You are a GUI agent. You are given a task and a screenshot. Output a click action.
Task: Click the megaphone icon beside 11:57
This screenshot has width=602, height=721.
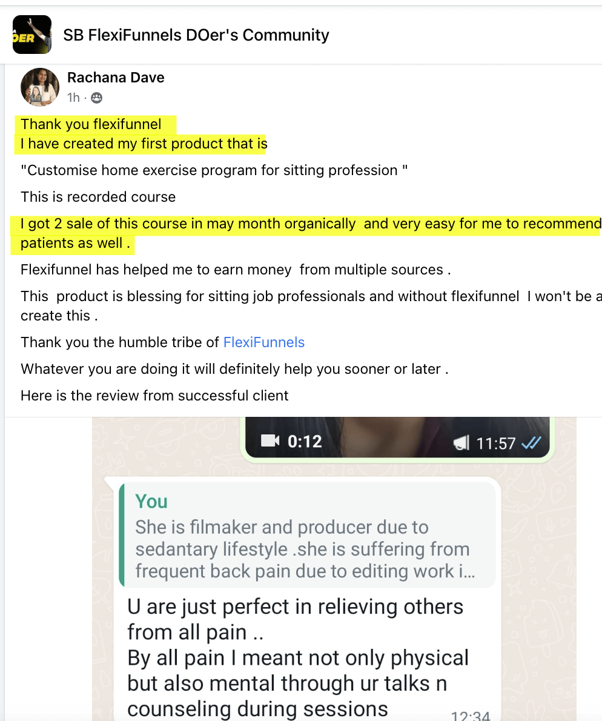point(461,444)
